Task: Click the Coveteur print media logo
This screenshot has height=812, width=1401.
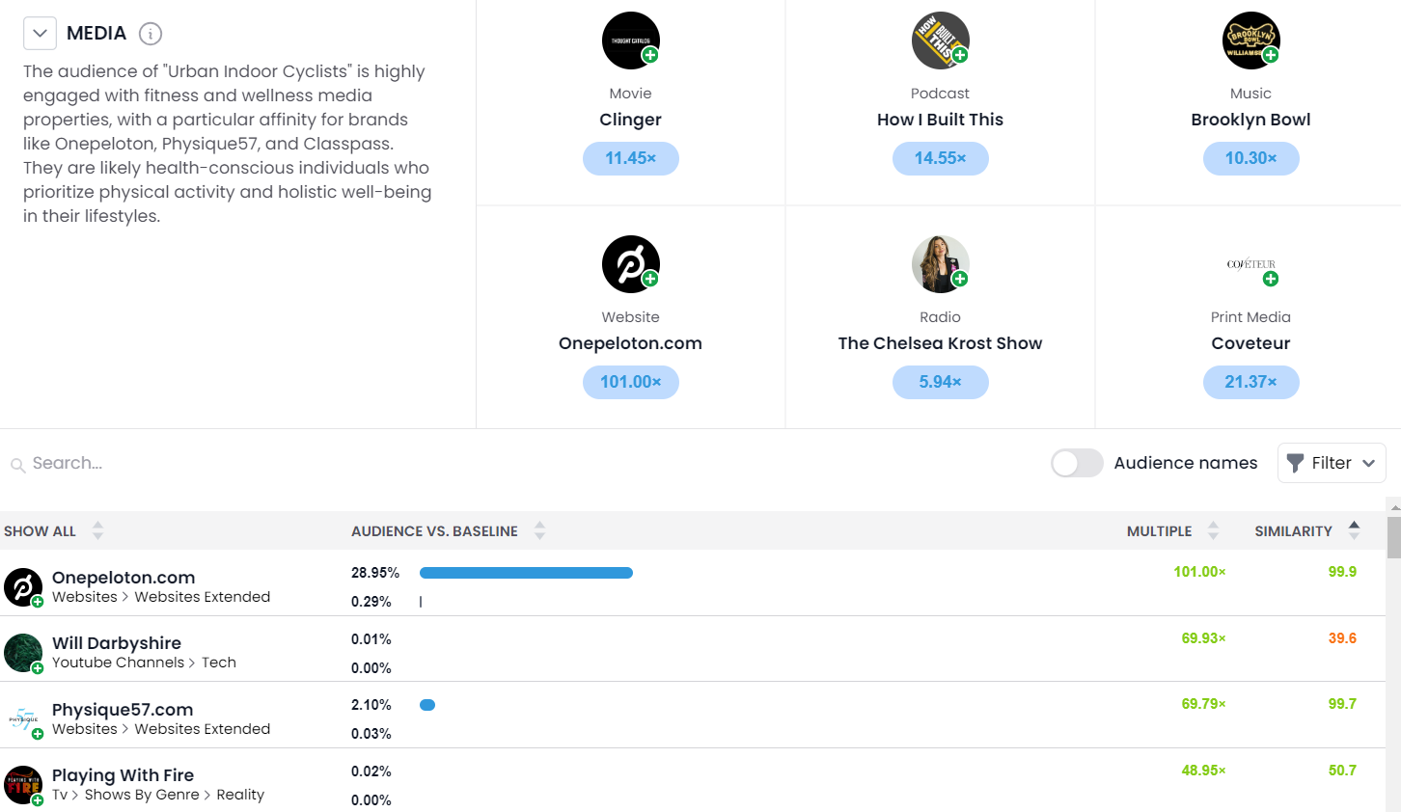Action: click(x=1250, y=264)
